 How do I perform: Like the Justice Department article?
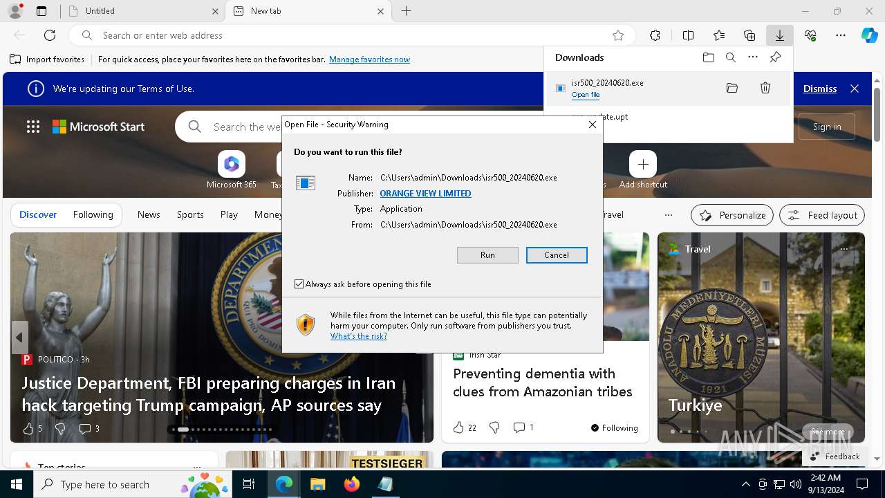(x=28, y=429)
